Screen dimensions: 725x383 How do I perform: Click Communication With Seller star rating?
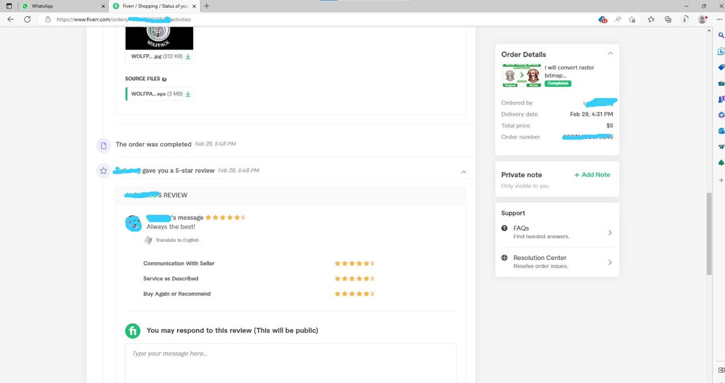click(x=355, y=264)
